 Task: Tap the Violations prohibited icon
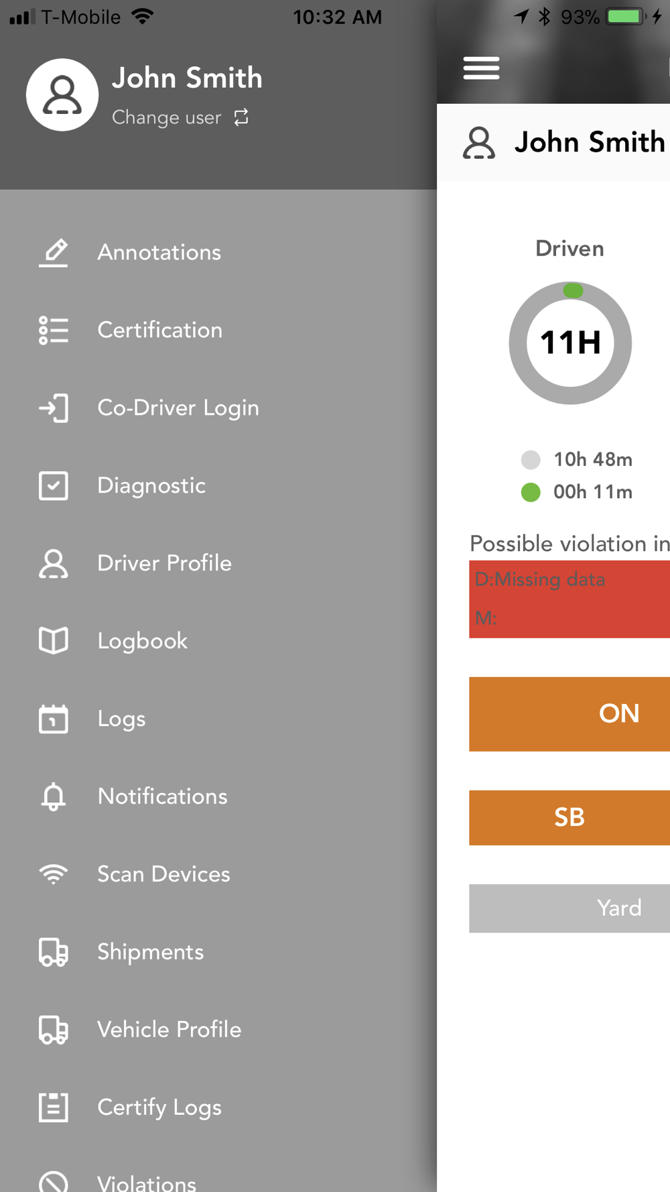[x=53, y=1183]
